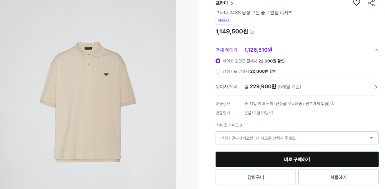
Task: Select 삼성카드 결제시 radio option
Action: click(218, 71)
